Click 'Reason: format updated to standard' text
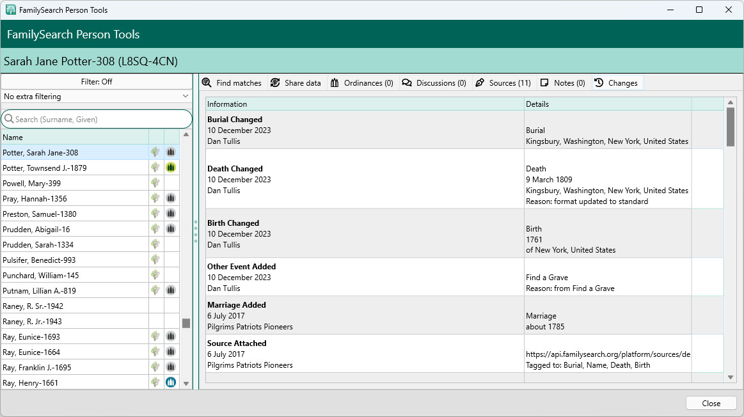Viewport: 744px width, 417px height. (x=587, y=201)
